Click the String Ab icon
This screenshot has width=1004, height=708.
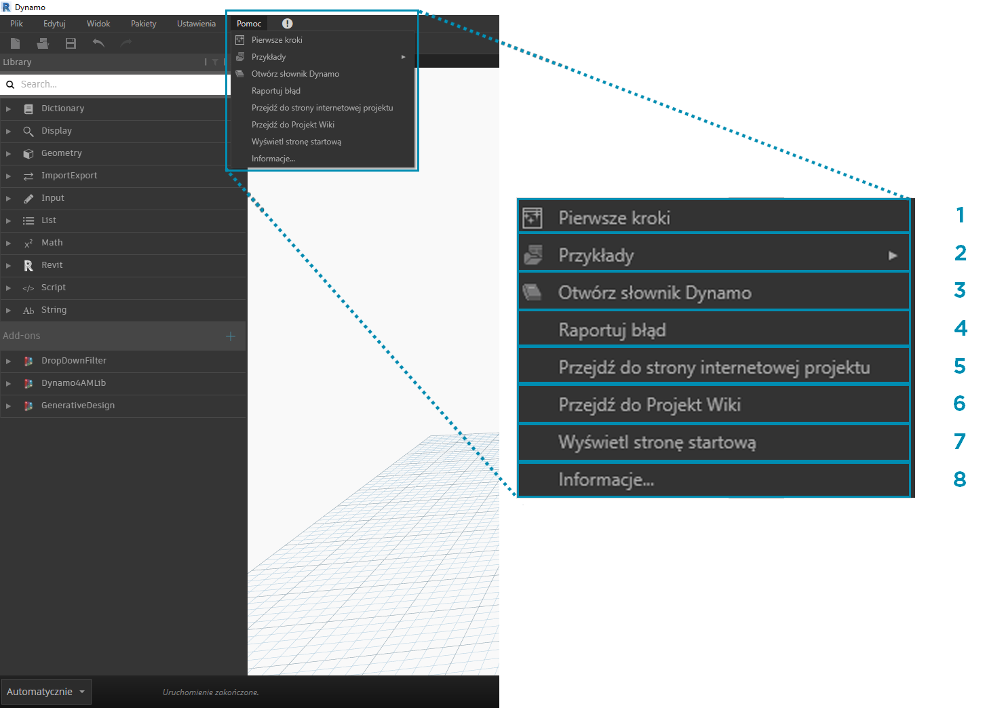coord(28,310)
